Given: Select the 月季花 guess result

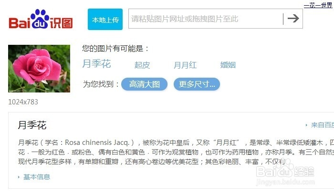Looking at the screenshot, I should click(96, 63).
